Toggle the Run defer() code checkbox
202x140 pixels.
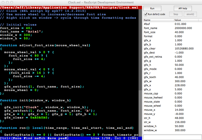tap(145, 14)
